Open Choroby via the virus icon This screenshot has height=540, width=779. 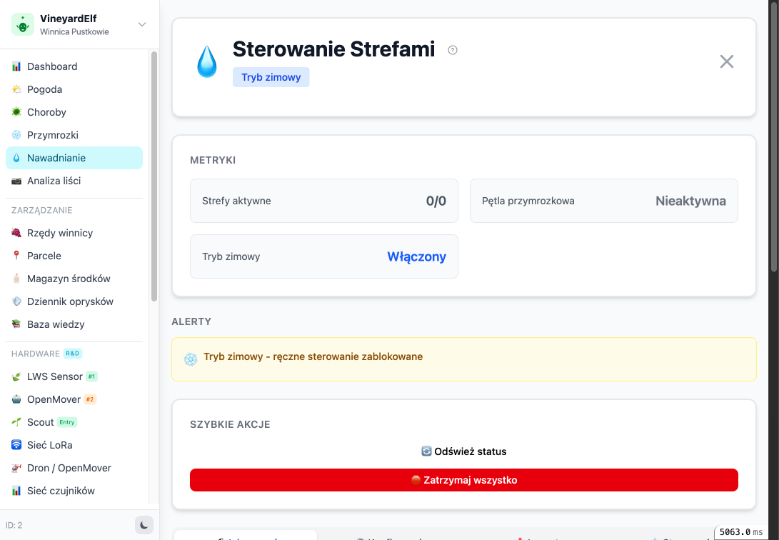click(x=16, y=111)
